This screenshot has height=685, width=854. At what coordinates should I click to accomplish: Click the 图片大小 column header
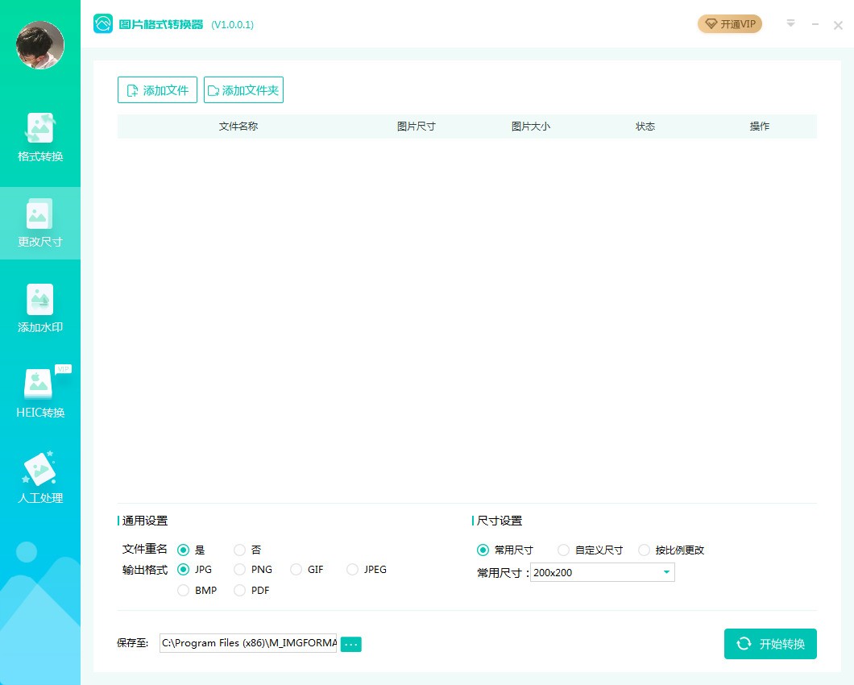(x=530, y=127)
